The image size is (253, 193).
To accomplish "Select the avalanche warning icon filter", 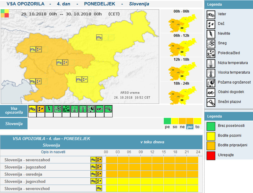I will (x=108, y=109).
